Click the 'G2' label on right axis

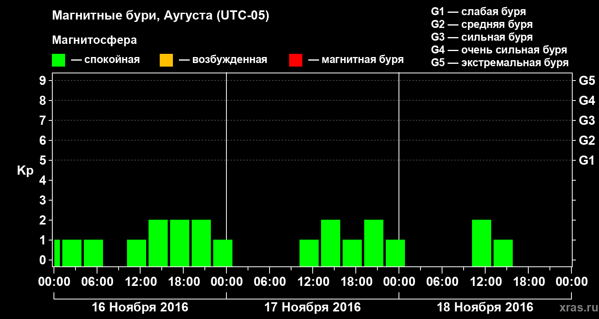click(587, 140)
